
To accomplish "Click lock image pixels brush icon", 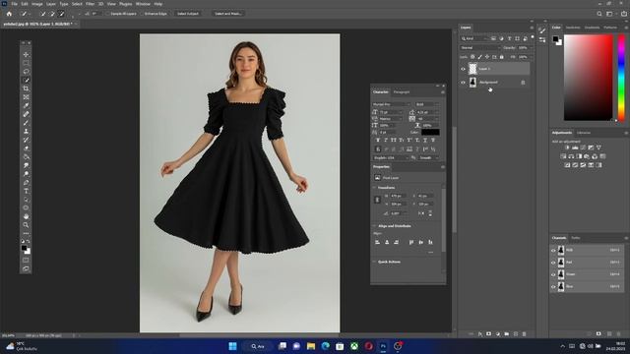I will click(479, 57).
